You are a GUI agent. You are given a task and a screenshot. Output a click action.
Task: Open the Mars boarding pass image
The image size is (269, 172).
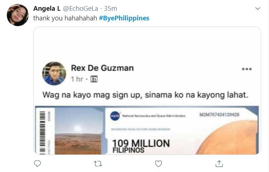click(147, 130)
